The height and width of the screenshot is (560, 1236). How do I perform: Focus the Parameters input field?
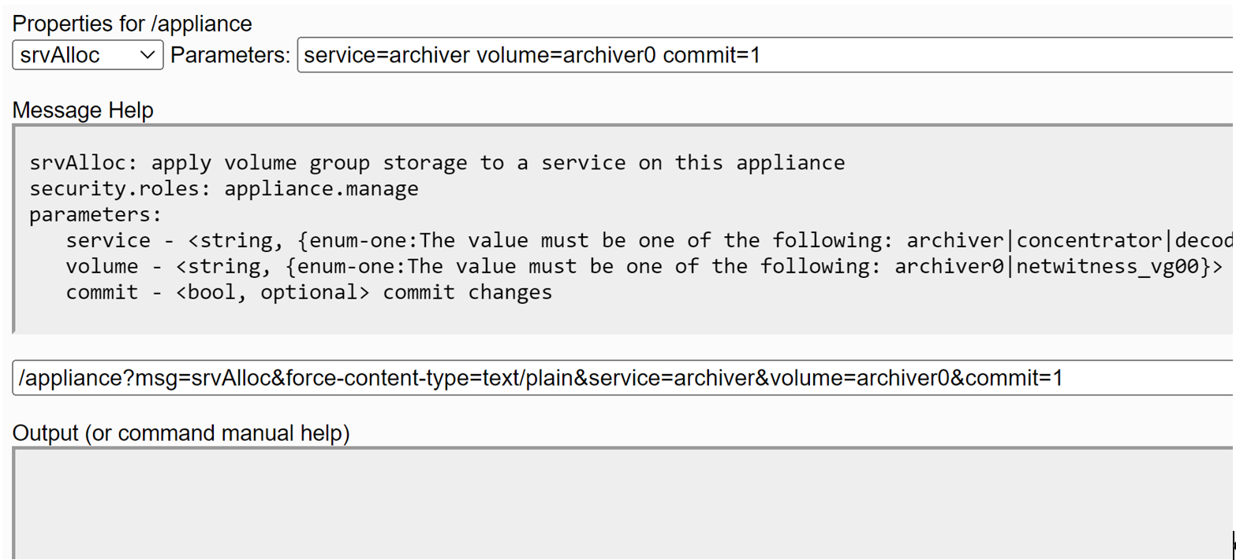tap(947, 55)
